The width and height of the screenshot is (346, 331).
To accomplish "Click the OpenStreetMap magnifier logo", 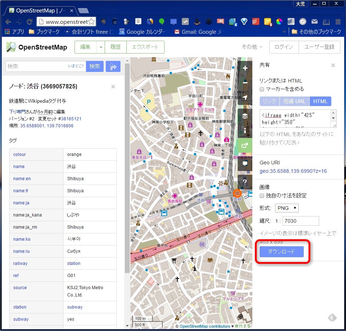I will point(11,47).
